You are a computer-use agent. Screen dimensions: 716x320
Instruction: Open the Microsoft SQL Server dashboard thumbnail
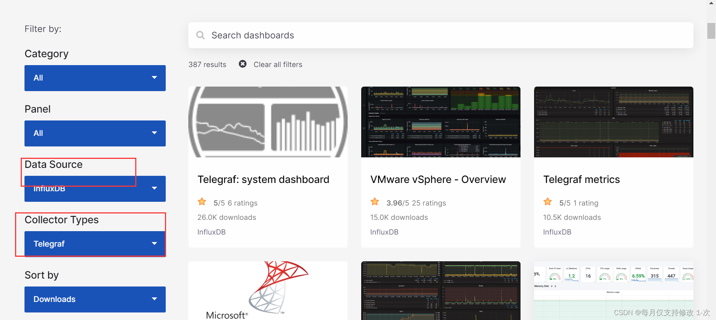click(268, 291)
